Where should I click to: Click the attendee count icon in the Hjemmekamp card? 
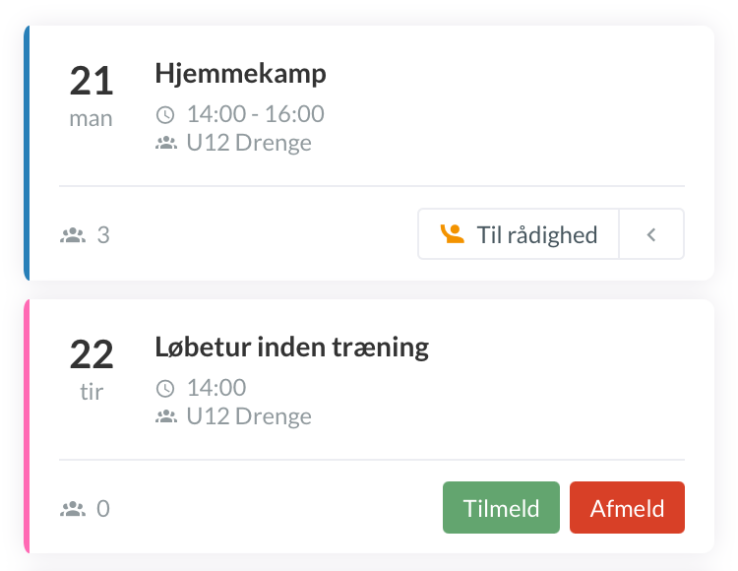click(73, 235)
